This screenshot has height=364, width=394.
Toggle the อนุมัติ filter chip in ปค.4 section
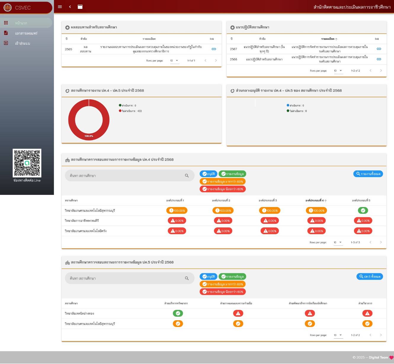click(x=209, y=174)
